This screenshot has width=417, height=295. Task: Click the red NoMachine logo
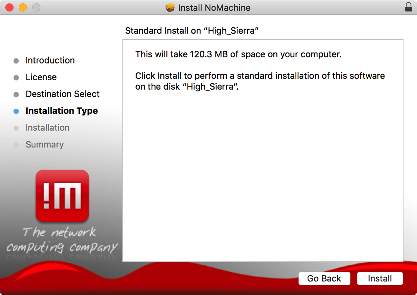tap(62, 196)
